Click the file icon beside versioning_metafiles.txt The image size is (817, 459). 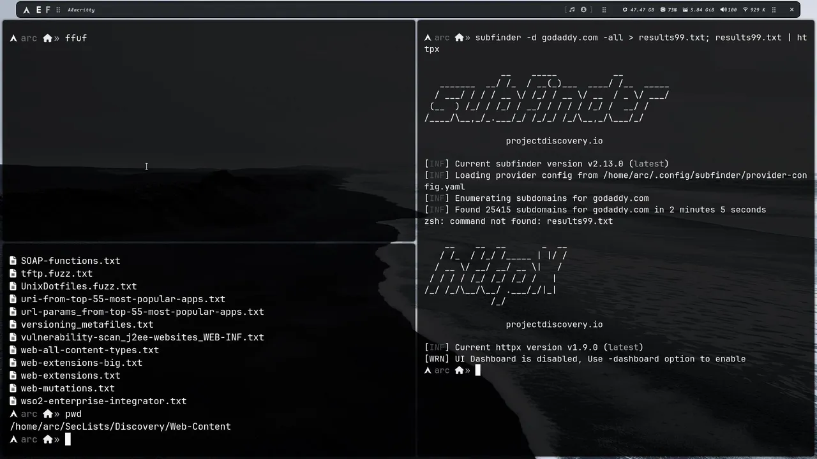click(13, 324)
